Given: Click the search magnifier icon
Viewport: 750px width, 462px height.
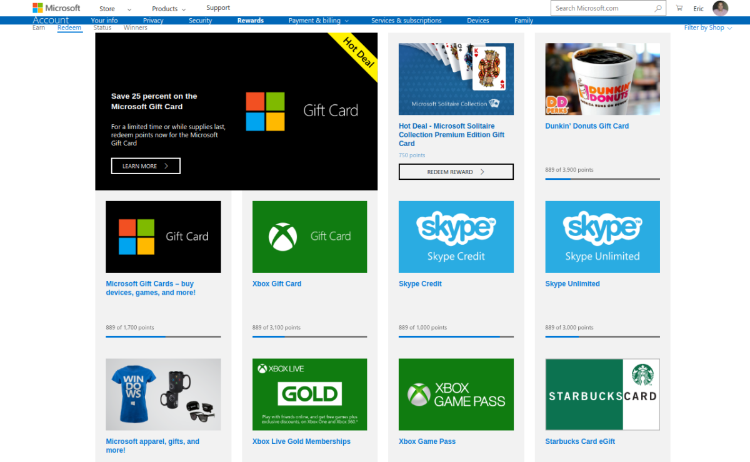Looking at the screenshot, I should pyautogui.click(x=658, y=8).
